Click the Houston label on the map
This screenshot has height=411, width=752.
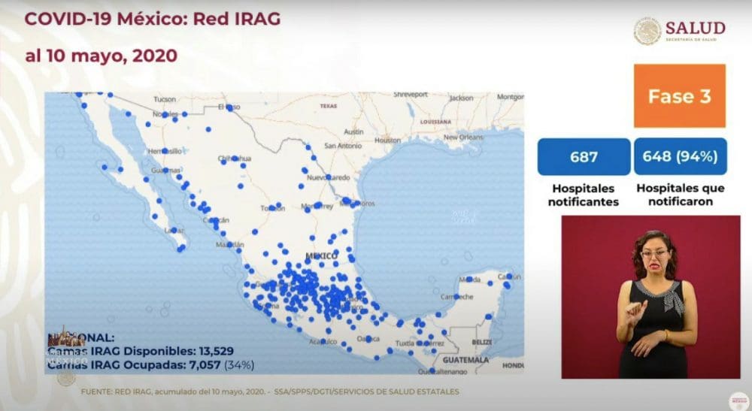coord(387,141)
